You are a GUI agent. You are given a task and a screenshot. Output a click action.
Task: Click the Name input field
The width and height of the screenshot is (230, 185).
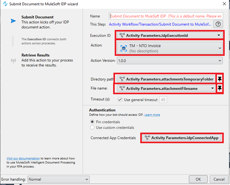pos(166,16)
